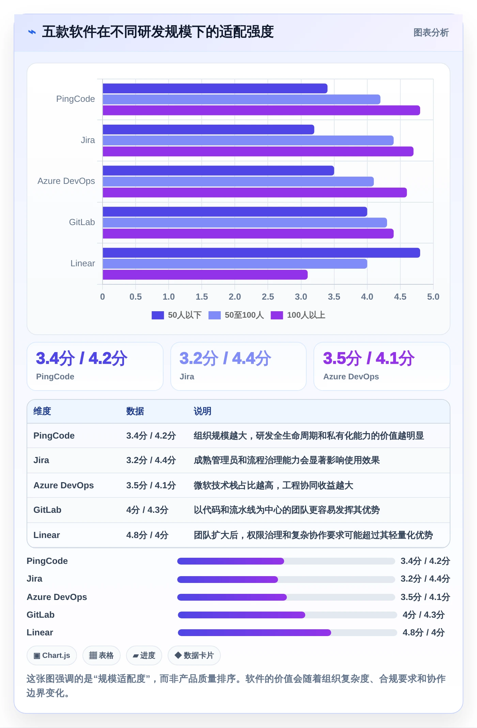Click Jira's light blue 50至100人 chart bar
The image size is (477, 728).
point(248,141)
